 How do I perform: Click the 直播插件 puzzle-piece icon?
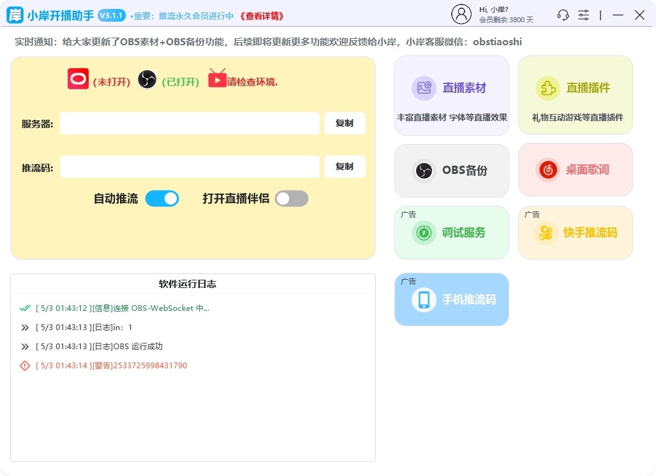click(548, 88)
